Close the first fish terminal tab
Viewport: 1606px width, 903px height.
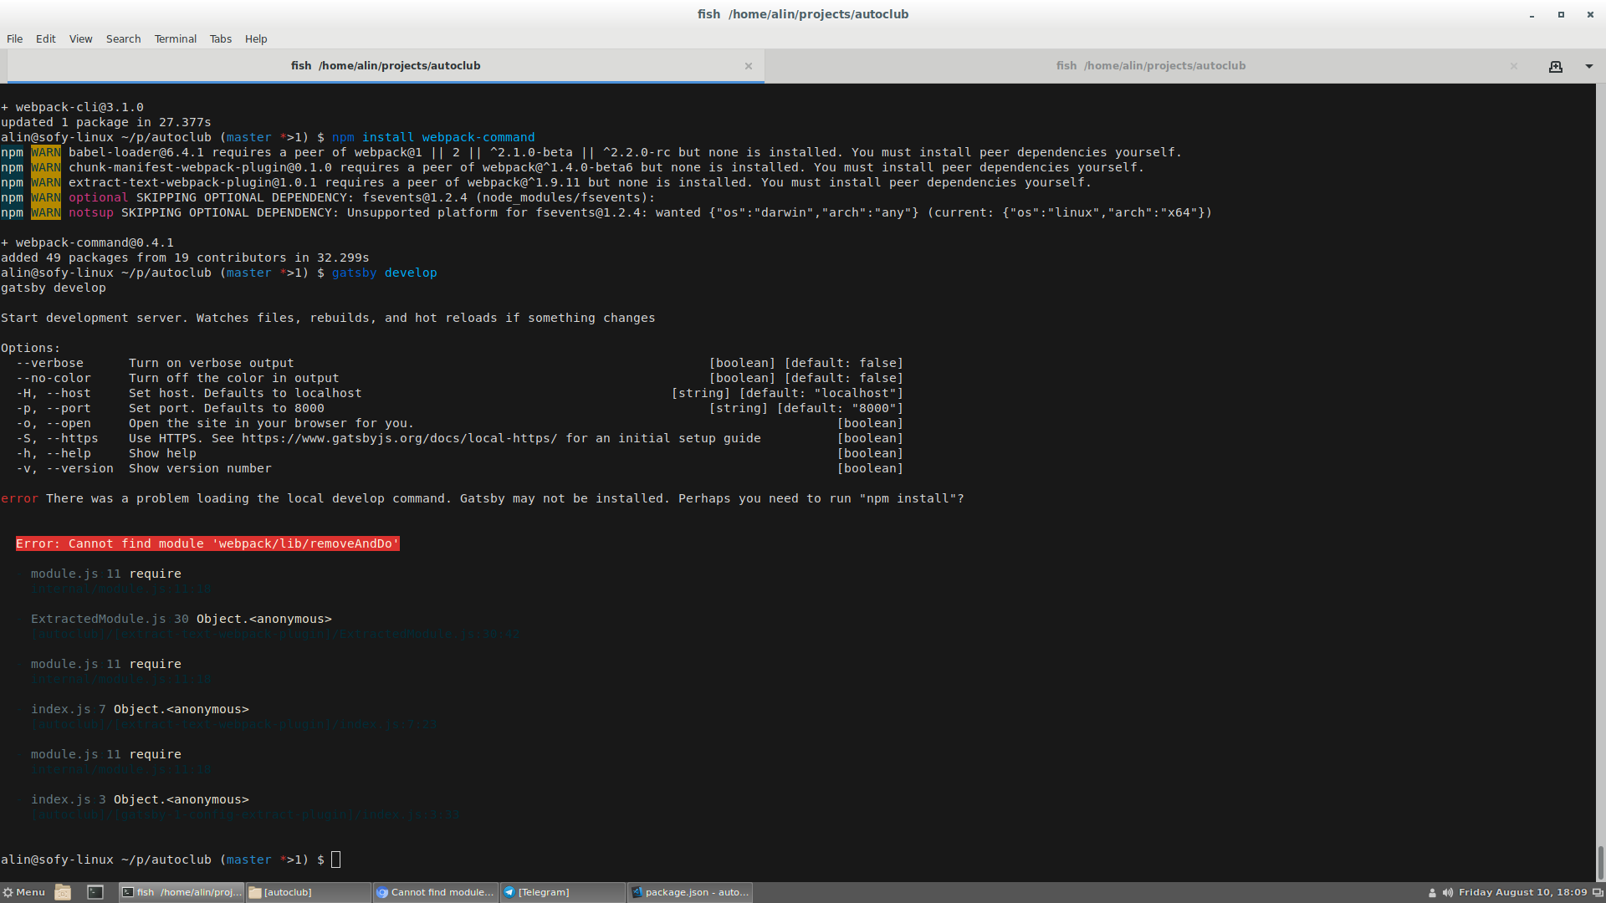[749, 66]
